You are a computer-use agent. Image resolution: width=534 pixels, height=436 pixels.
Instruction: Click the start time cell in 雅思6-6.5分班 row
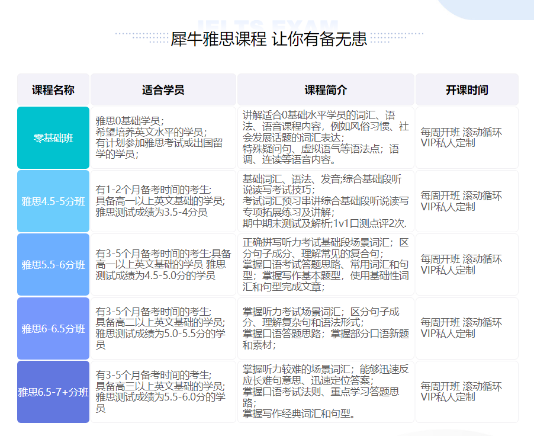pos(467,328)
